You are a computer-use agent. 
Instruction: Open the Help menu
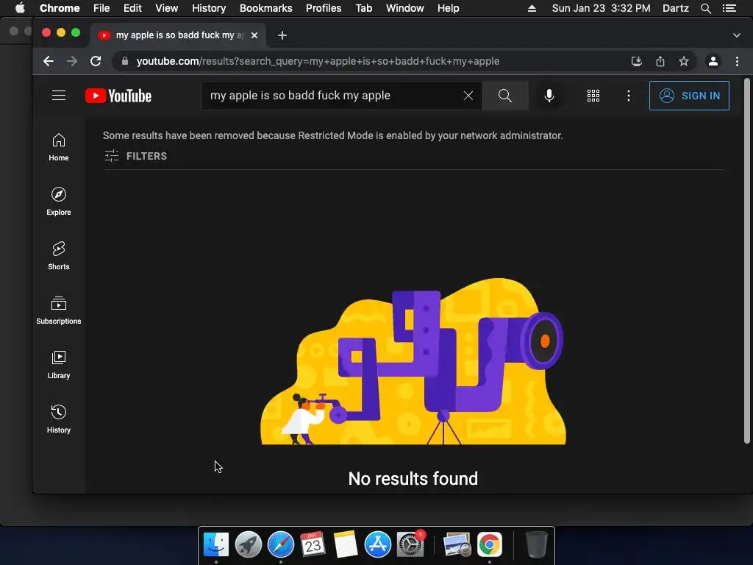[448, 8]
